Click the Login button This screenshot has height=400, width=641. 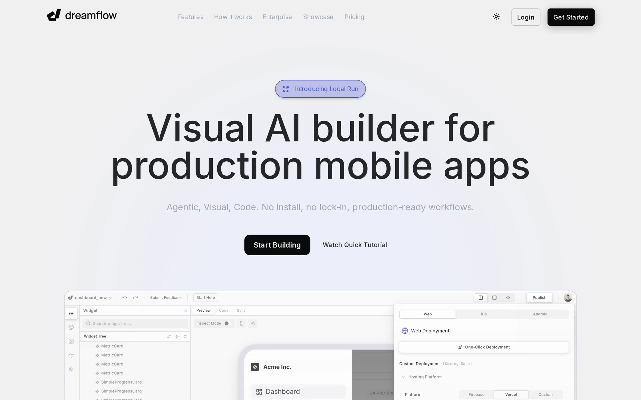pos(526,17)
